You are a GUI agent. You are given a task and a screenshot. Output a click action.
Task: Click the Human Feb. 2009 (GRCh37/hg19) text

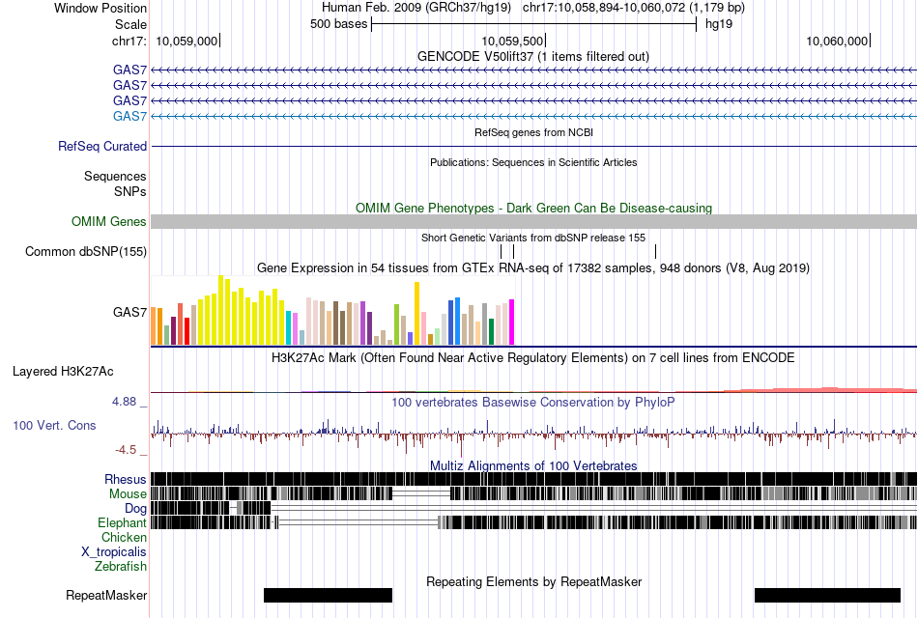tap(416, 8)
